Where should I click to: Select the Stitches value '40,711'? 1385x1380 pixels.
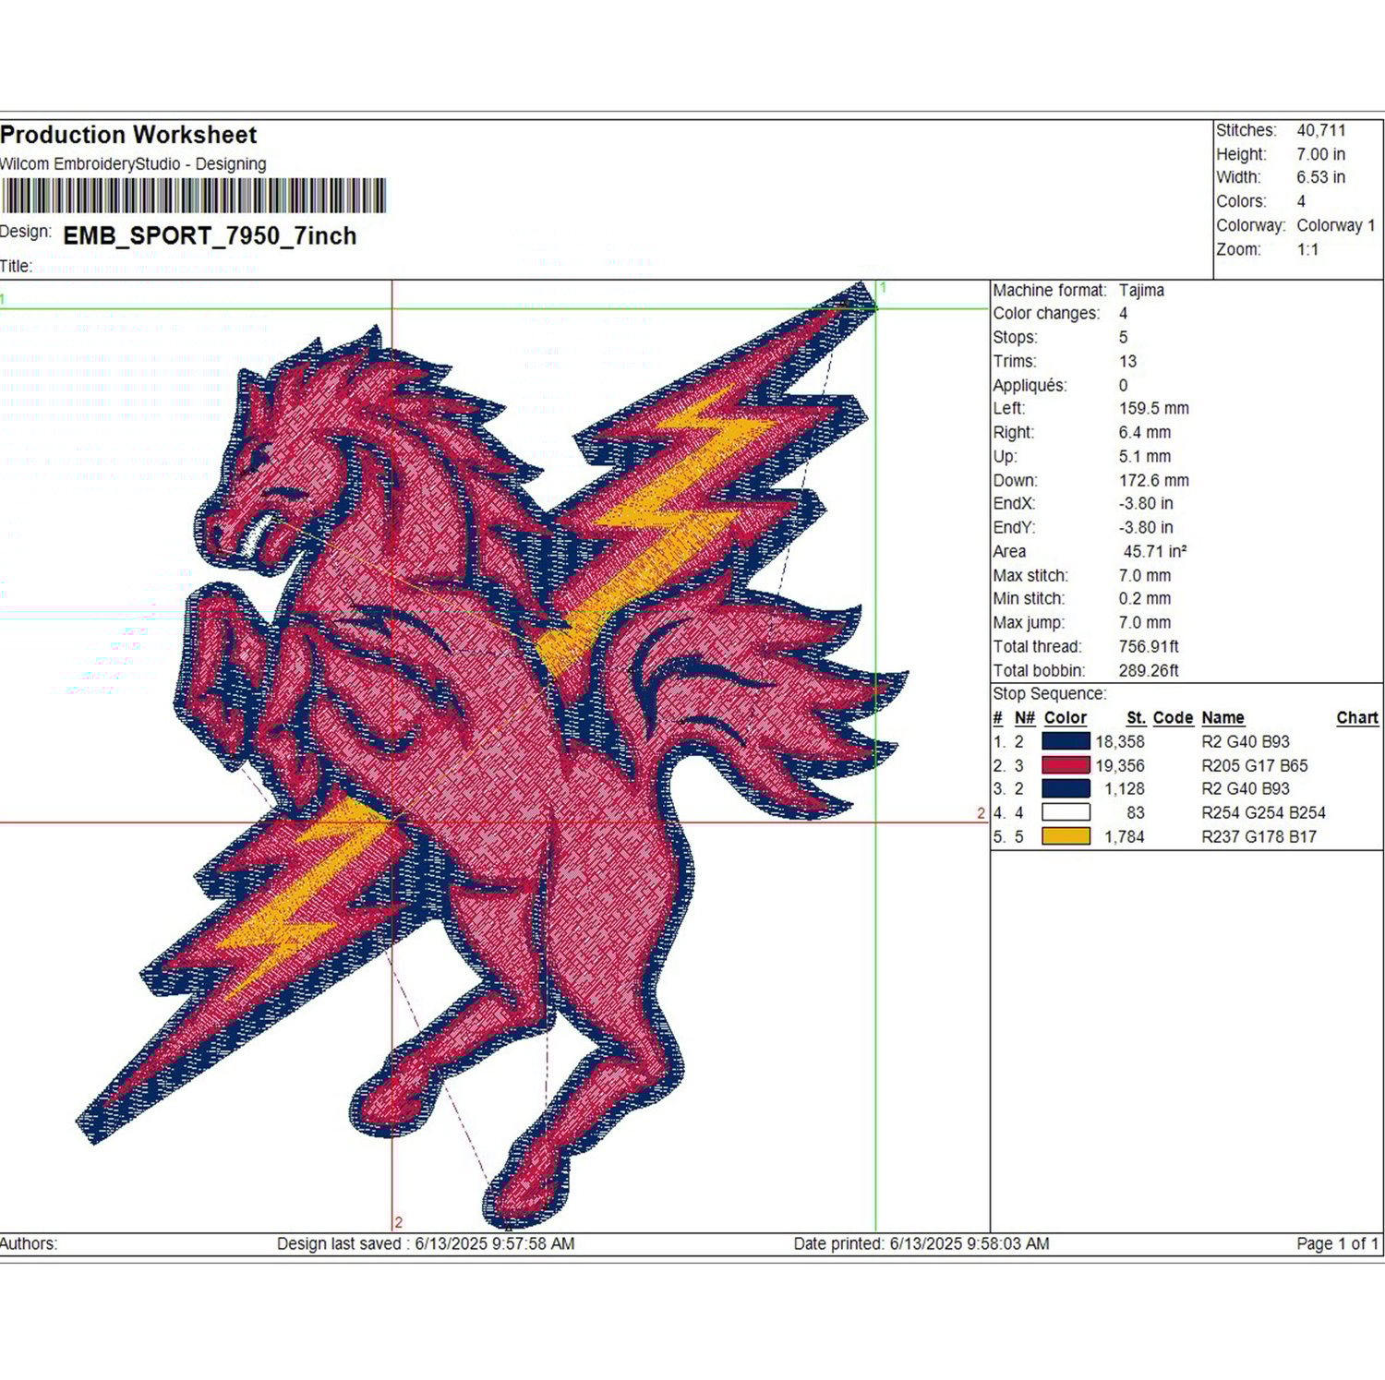[x=1321, y=130]
